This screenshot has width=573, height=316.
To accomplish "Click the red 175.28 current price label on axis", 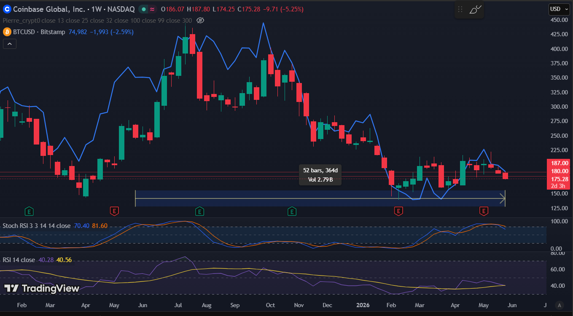I will click(558, 179).
